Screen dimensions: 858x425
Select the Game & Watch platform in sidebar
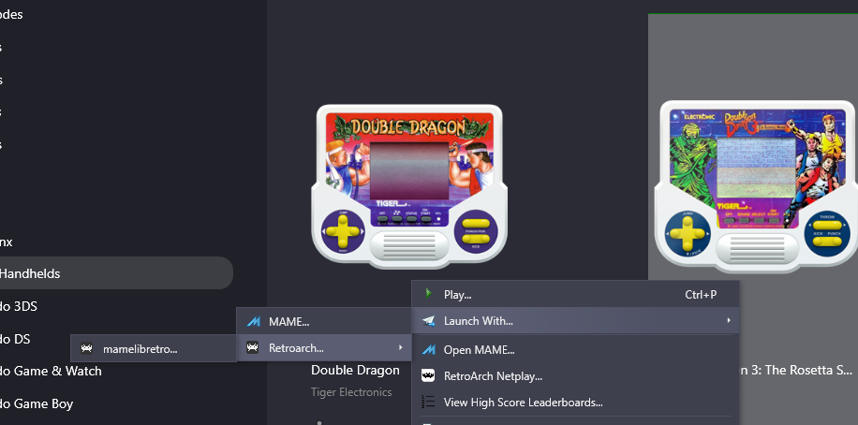click(51, 371)
